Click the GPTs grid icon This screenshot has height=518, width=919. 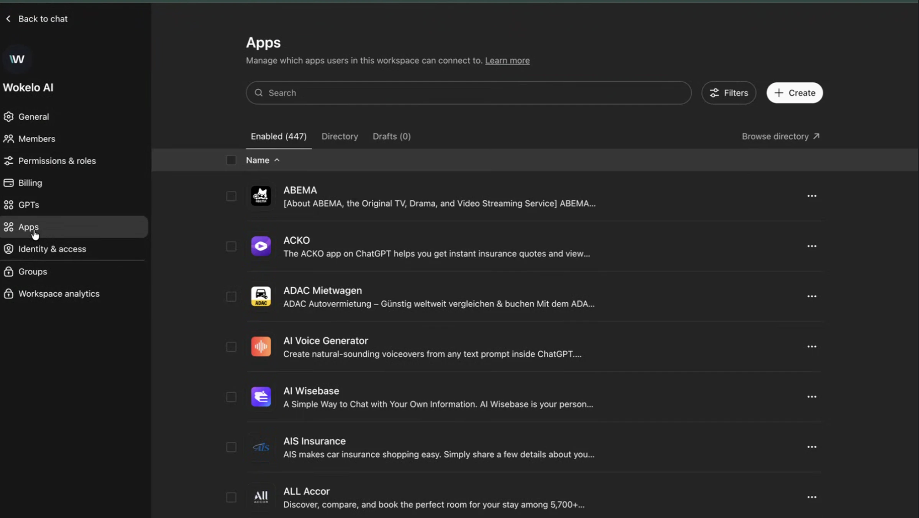click(8, 205)
